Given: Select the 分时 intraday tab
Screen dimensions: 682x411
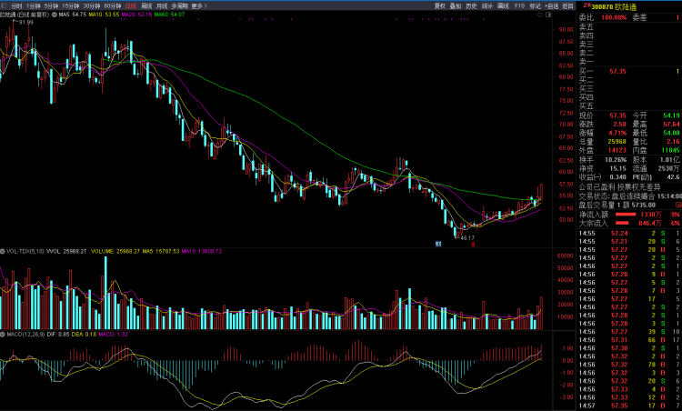Looking at the screenshot, I should pos(16,5).
